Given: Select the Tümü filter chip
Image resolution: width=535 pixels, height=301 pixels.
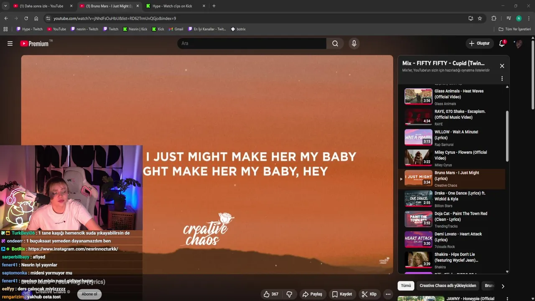Looking at the screenshot, I should (x=406, y=286).
